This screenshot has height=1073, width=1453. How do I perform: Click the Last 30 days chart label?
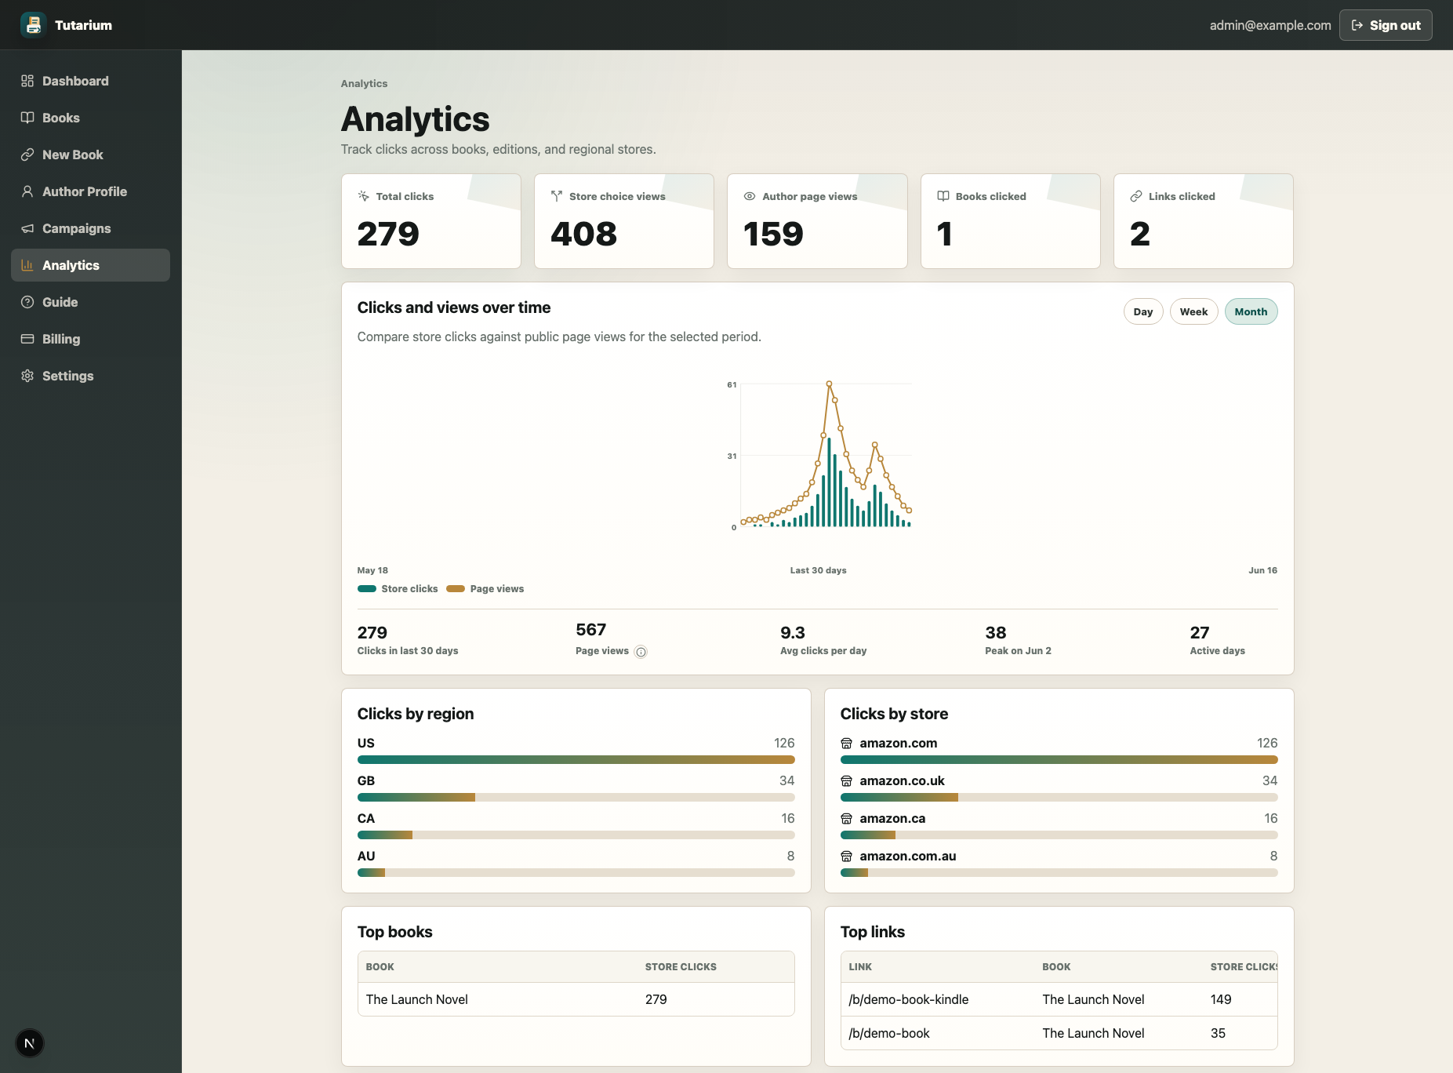[x=818, y=570]
